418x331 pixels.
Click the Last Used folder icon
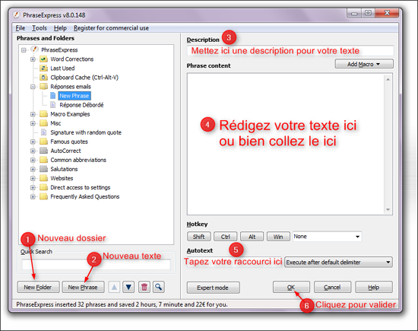[x=43, y=68]
